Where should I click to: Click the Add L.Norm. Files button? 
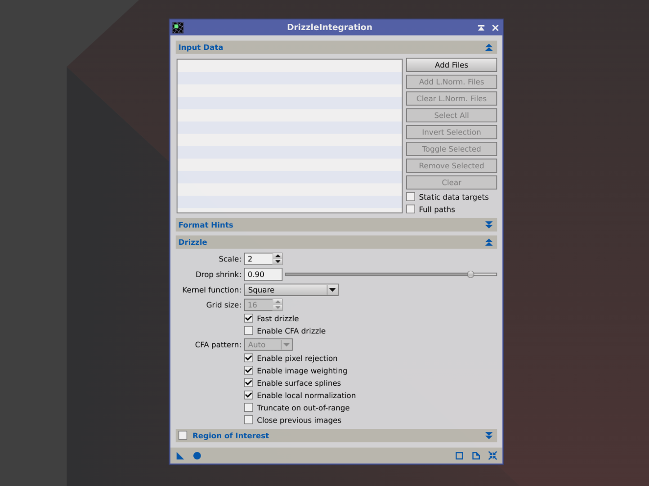pyautogui.click(x=452, y=82)
